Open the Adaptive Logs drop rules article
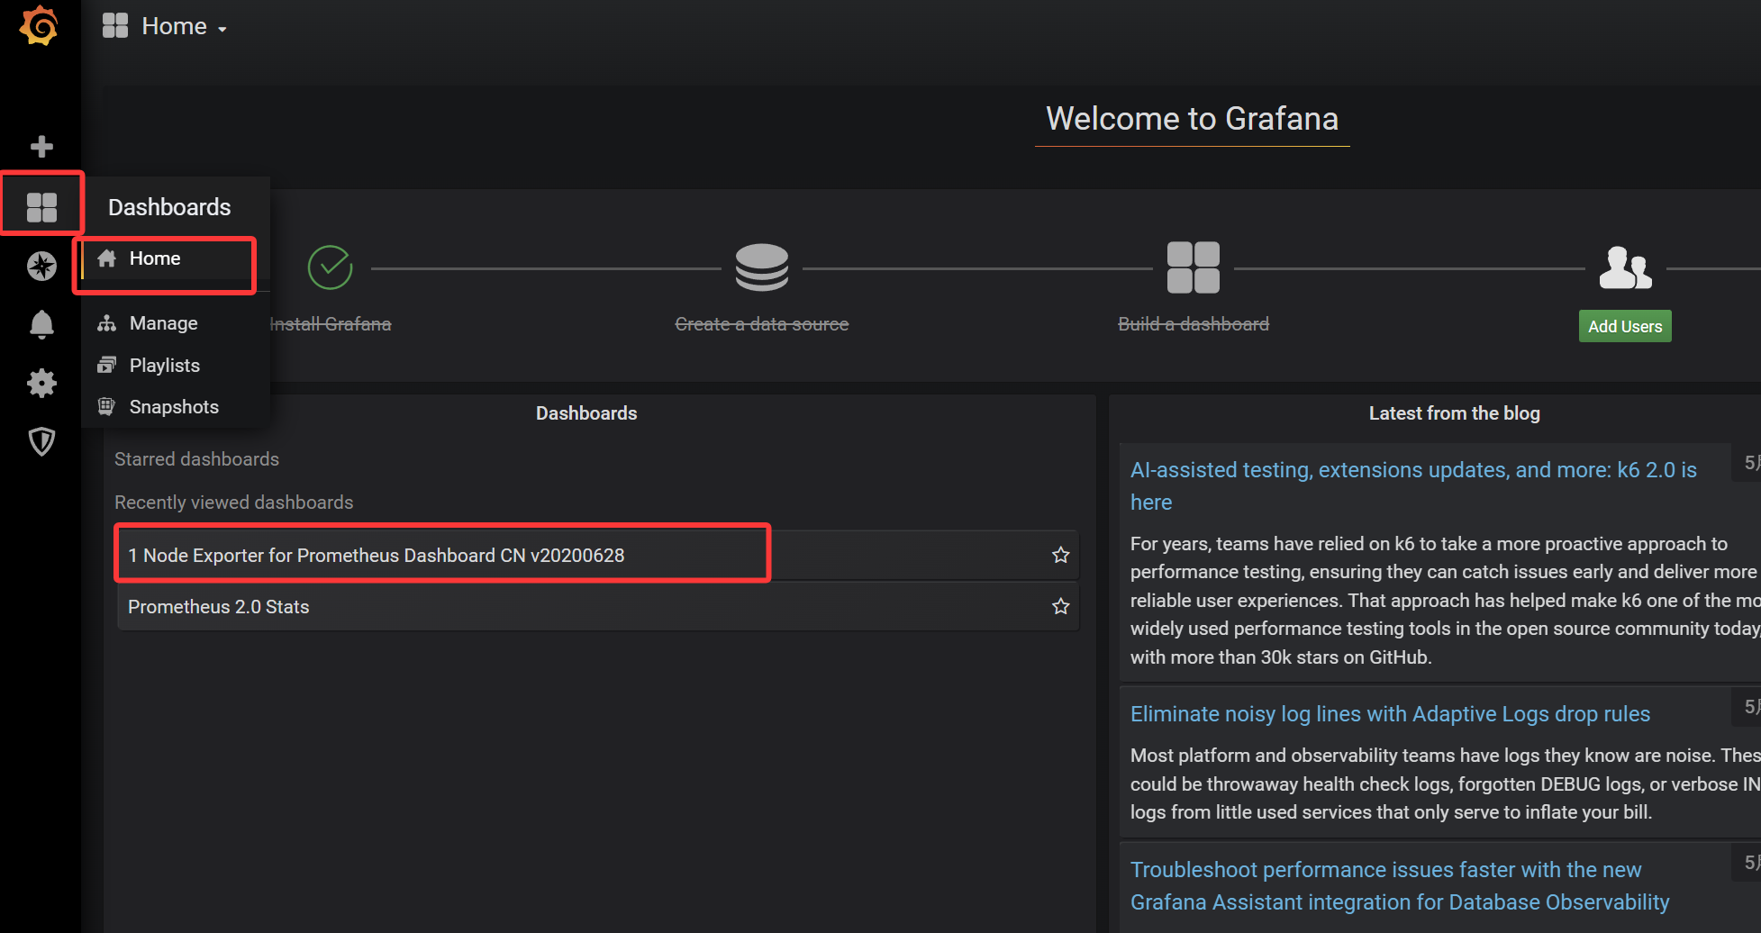 tap(1390, 714)
